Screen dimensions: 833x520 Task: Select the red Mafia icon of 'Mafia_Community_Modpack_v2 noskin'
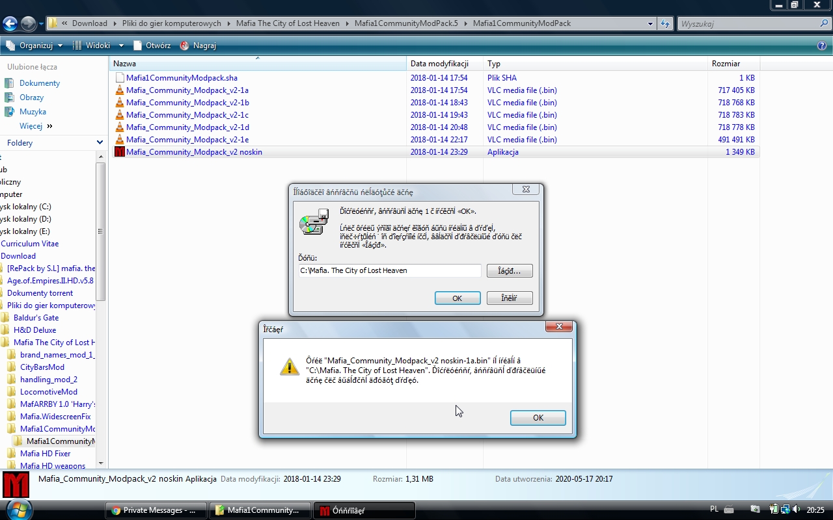(120, 152)
